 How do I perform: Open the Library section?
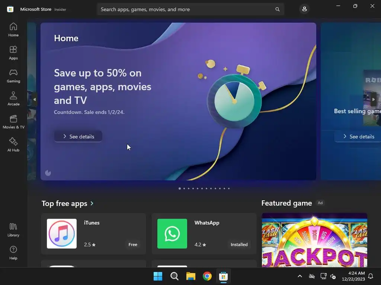pyautogui.click(x=13, y=230)
